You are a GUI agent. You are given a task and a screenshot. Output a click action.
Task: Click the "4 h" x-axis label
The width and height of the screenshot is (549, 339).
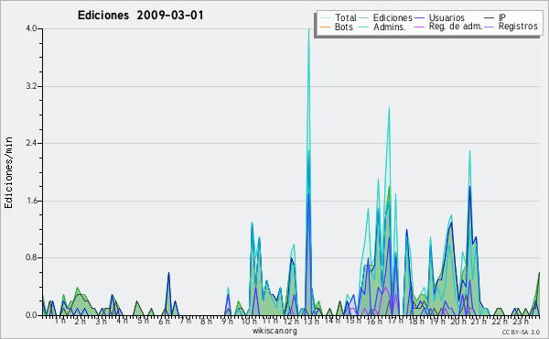(x=122, y=321)
